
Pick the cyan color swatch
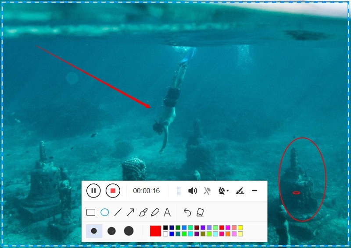coord(190,234)
